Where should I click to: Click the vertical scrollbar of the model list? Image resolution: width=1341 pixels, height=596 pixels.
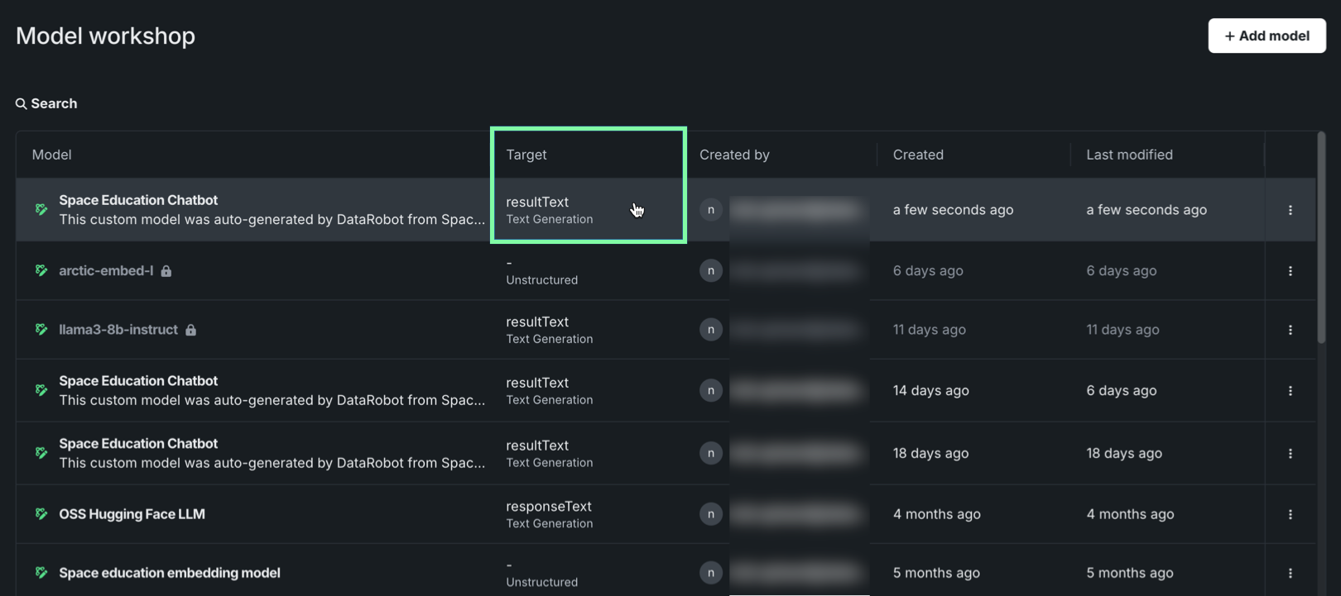(1321, 240)
